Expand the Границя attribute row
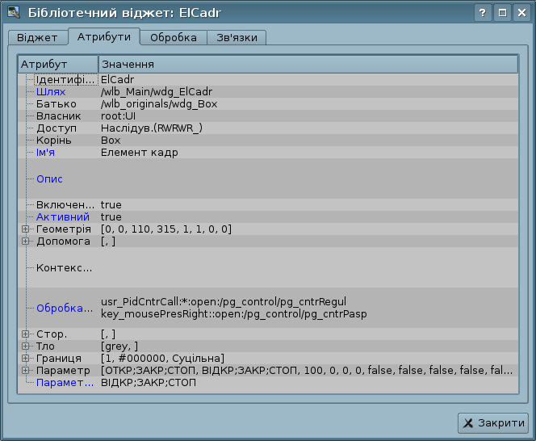Viewport: 536px width, 441px height. 26,358
